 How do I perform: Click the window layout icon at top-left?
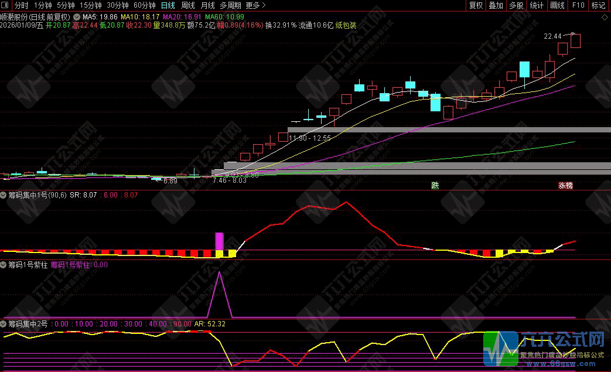(x=5, y=5)
